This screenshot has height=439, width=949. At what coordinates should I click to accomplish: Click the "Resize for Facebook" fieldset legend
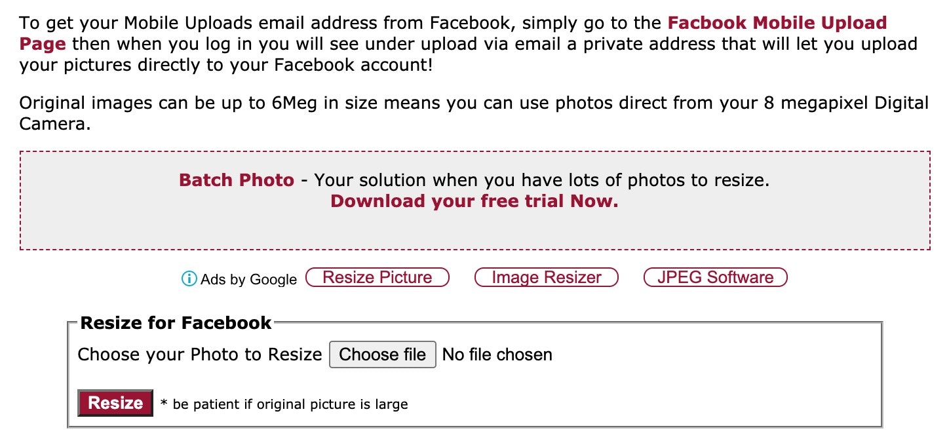[176, 322]
